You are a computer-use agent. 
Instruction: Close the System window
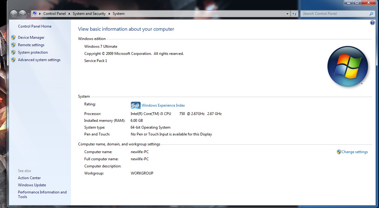(x=368, y=2)
